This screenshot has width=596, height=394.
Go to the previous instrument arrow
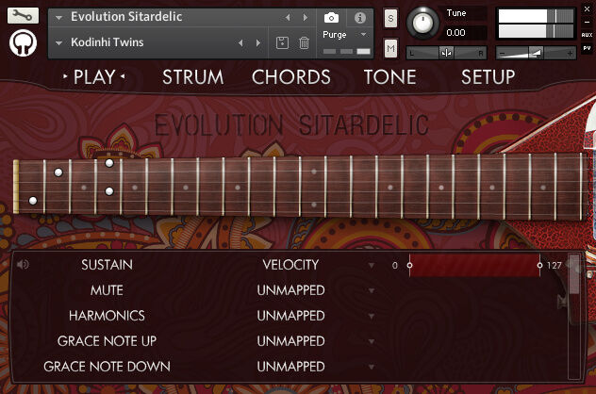[288, 18]
